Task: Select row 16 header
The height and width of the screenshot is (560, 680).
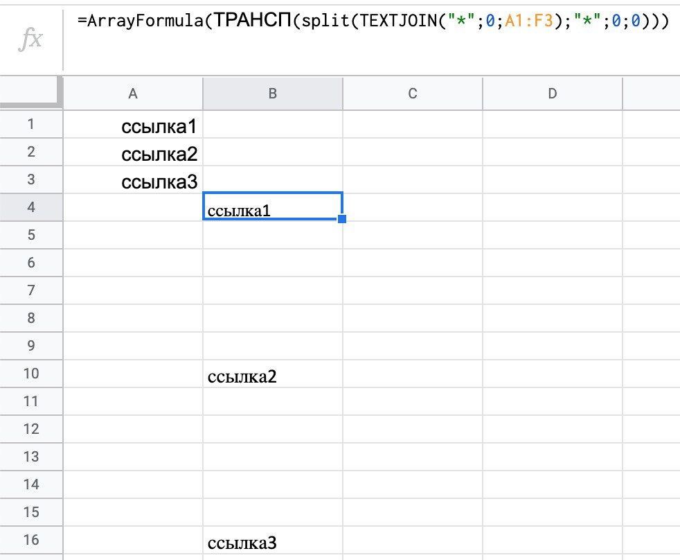Action: point(31,540)
